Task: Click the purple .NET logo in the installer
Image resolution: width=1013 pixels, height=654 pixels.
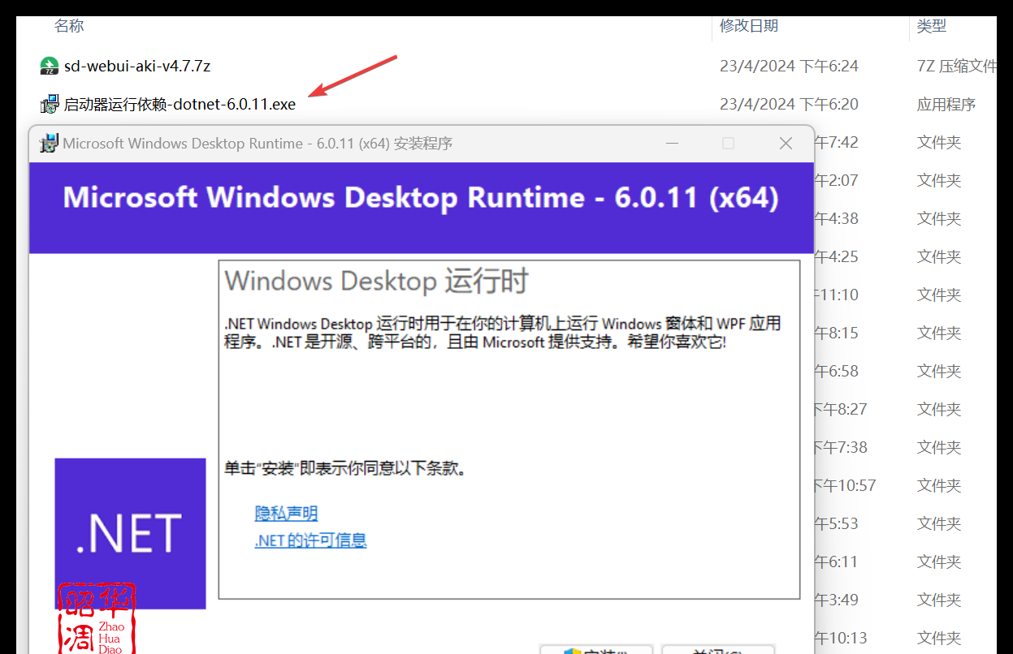Action: point(130,533)
